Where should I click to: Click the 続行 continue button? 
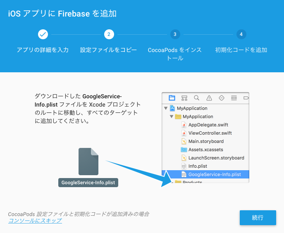tap(258, 218)
